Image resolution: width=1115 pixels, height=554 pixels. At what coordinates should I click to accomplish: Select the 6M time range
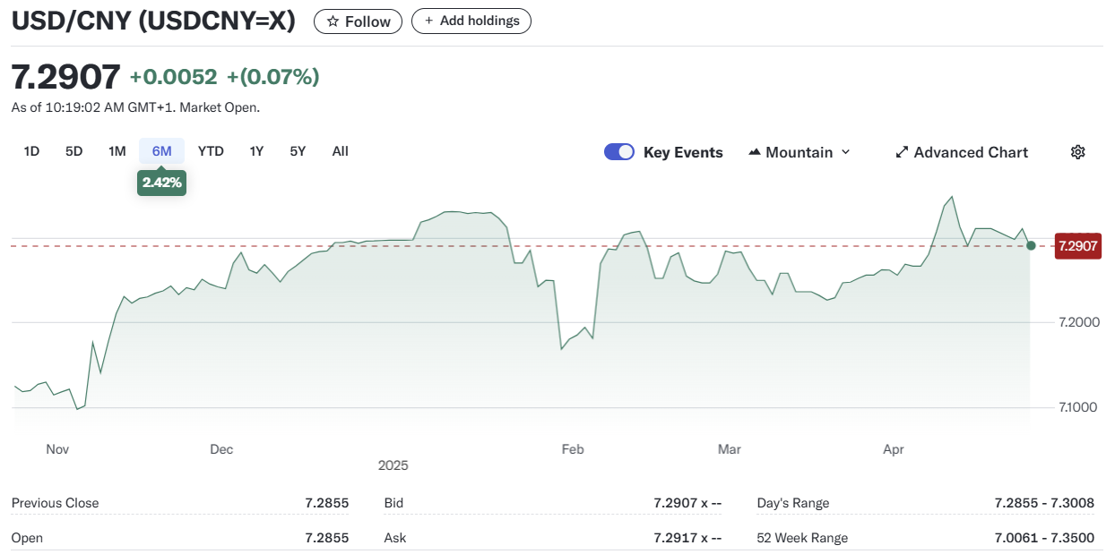[161, 151]
